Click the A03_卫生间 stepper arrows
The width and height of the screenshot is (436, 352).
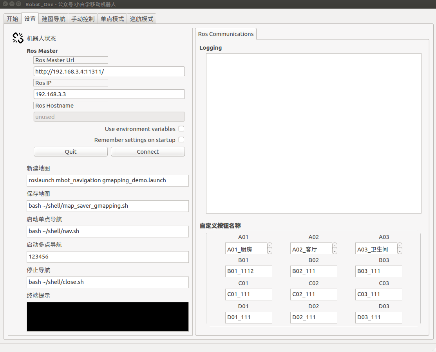400,248
